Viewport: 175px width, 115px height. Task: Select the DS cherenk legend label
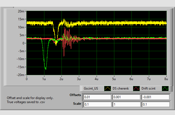click(x=121, y=88)
